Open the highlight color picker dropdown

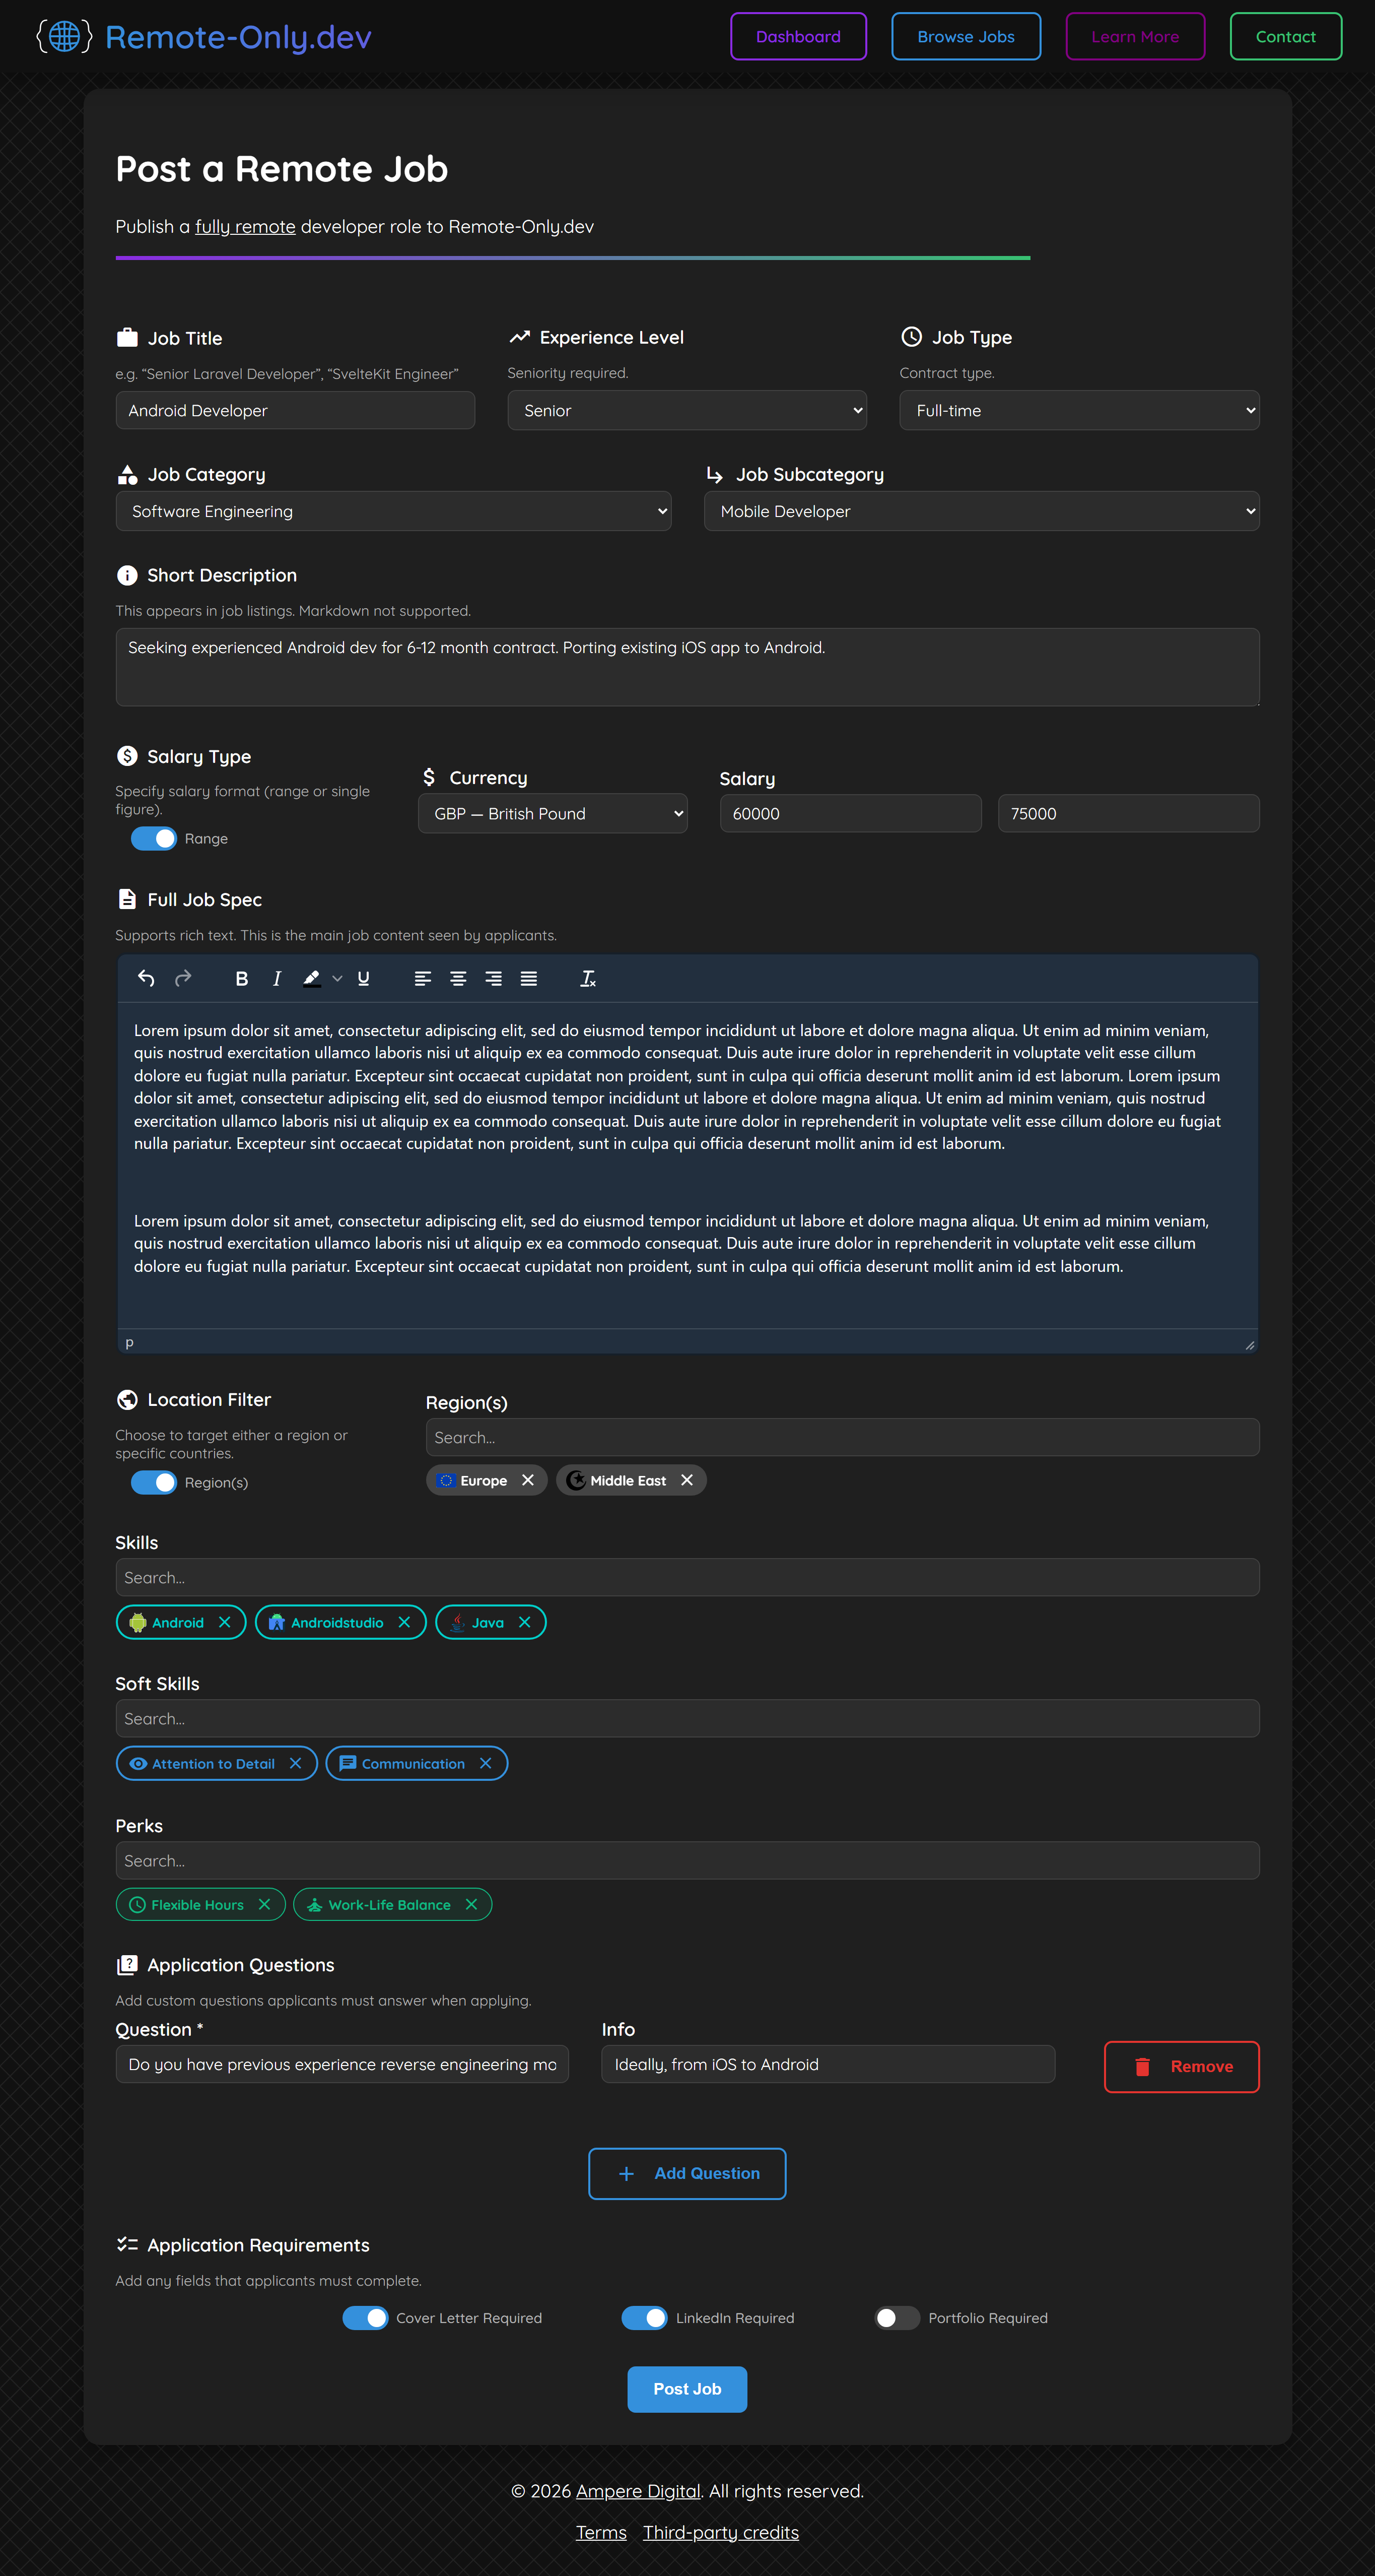point(337,979)
